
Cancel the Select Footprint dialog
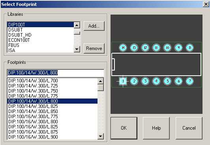(189, 128)
